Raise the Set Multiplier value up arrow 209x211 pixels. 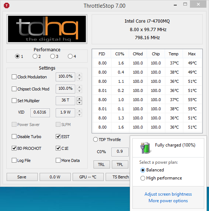coord(80,99)
